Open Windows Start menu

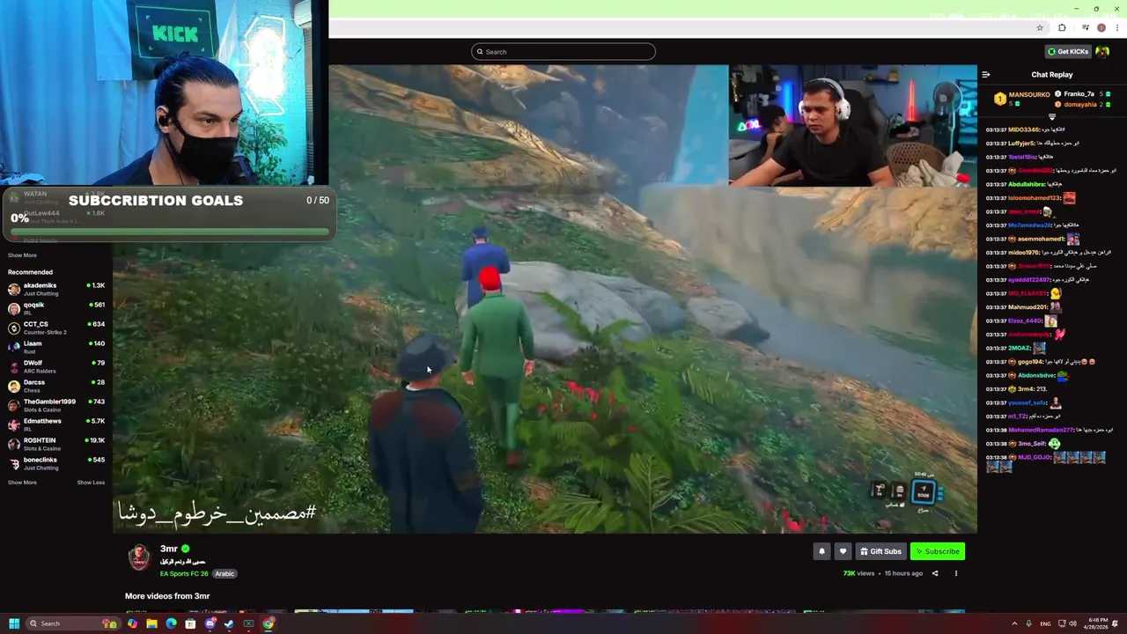point(14,623)
